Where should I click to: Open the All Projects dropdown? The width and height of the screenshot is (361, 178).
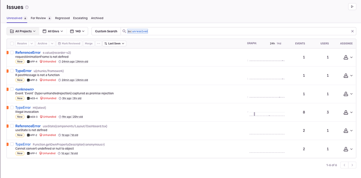[x=23, y=31]
